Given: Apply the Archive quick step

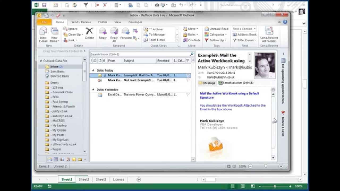Looking at the screenshot, I should point(159,29).
